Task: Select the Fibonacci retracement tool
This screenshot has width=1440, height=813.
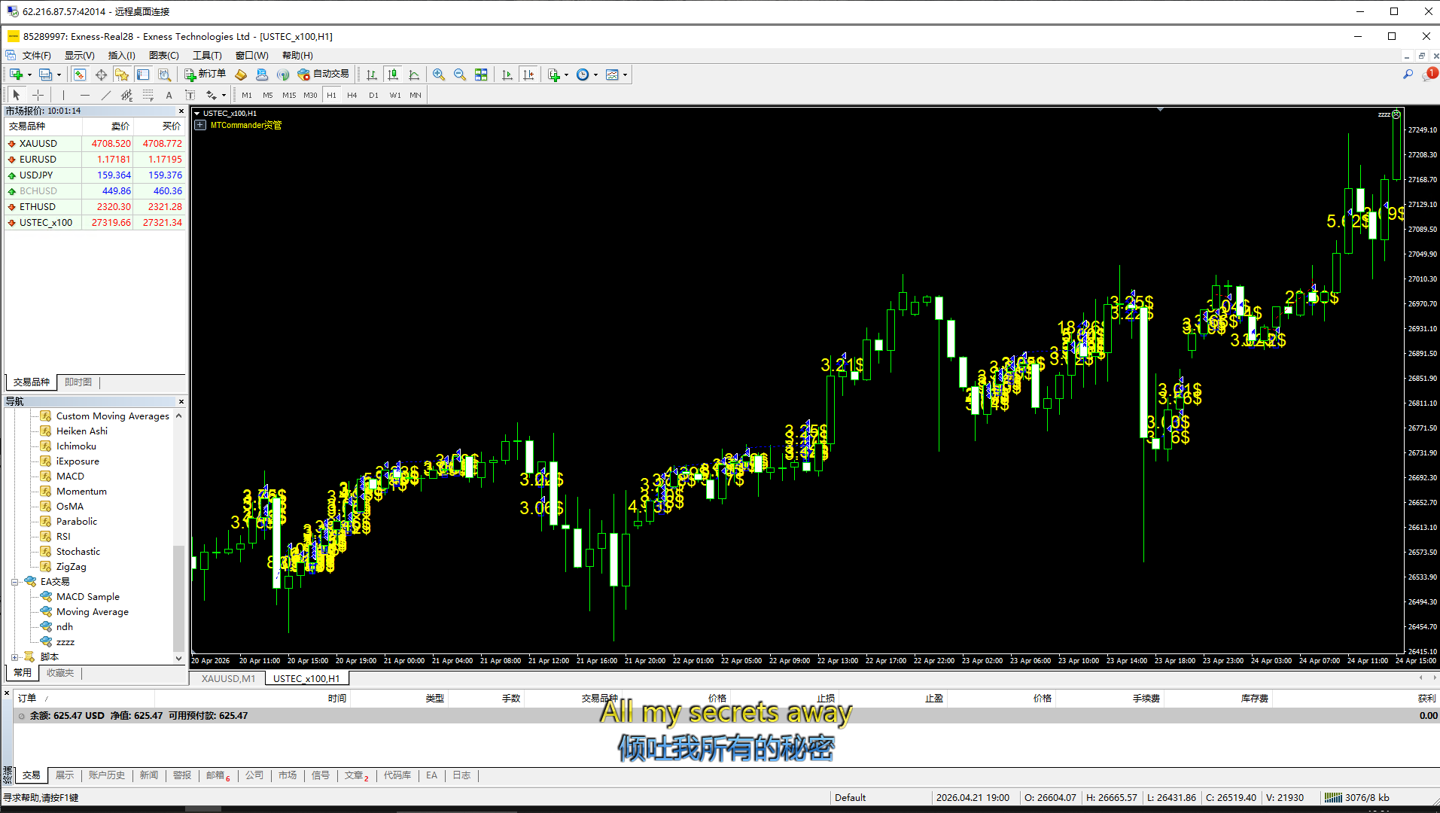Action: (148, 95)
